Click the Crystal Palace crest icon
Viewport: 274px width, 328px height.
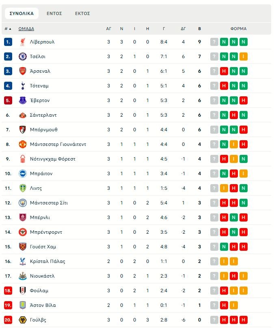tap(23, 261)
